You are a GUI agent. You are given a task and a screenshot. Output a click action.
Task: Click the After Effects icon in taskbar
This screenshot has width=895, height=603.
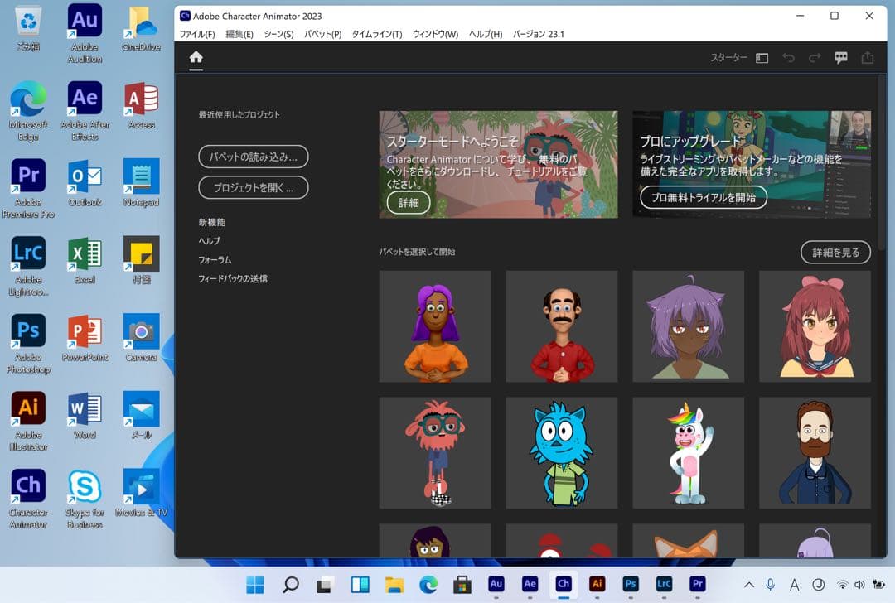pos(530,584)
